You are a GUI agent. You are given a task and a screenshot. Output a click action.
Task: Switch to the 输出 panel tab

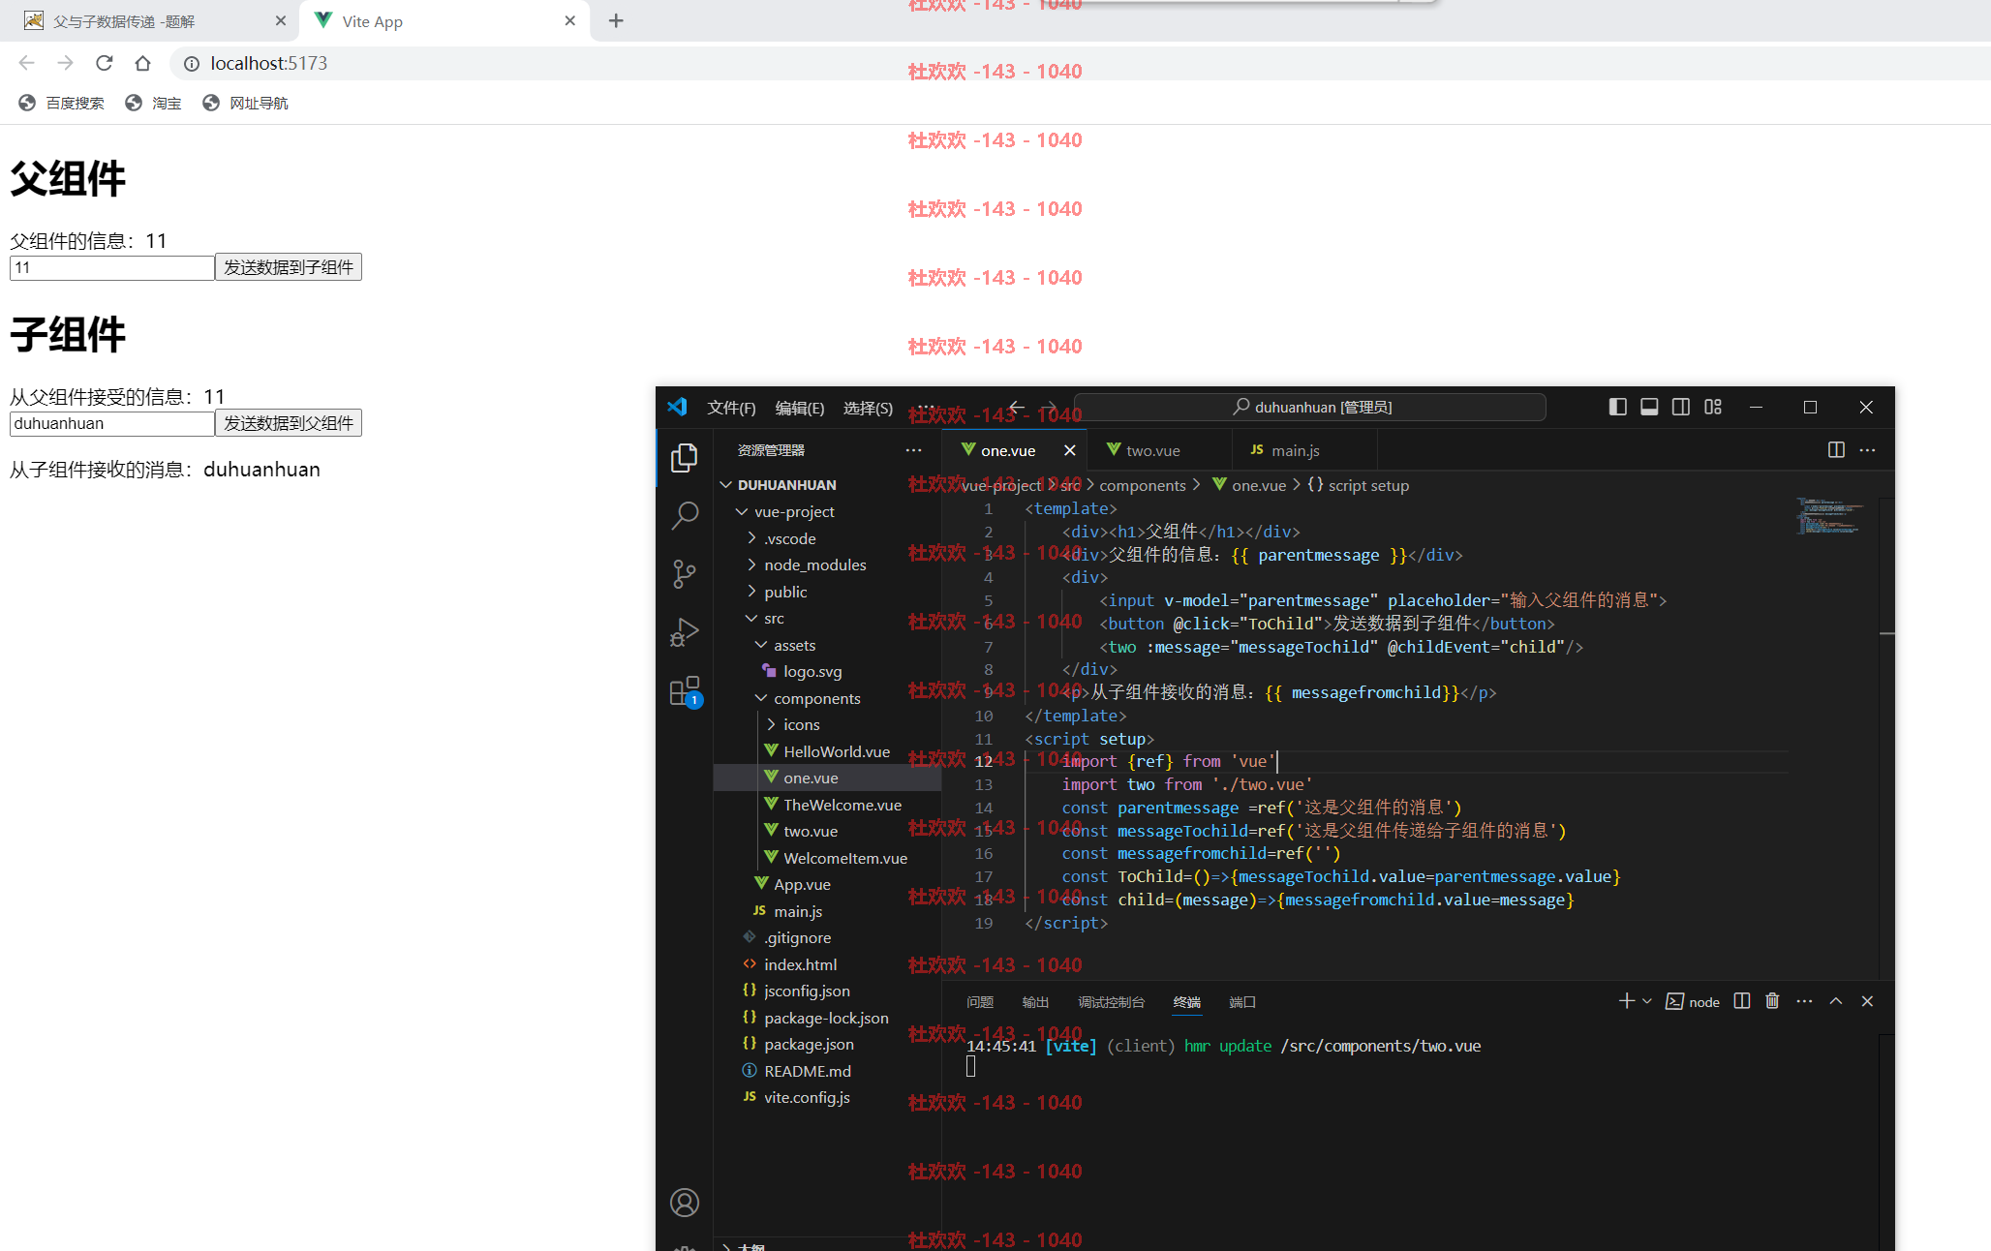pyautogui.click(x=1035, y=1002)
